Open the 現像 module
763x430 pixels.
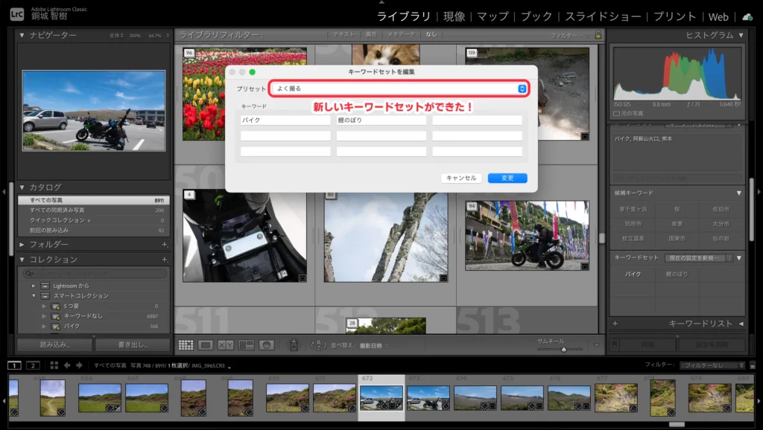454,16
